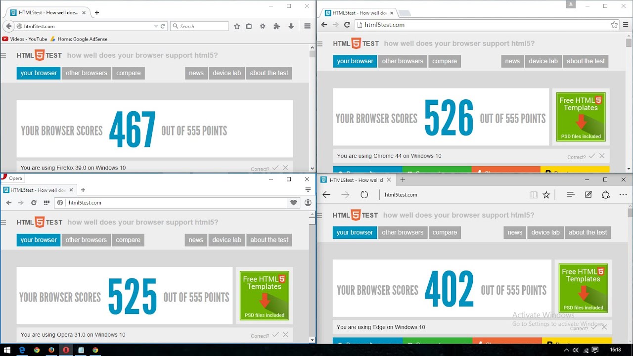Confirm Opera 31.0 detection with the checkmark

point(275,335)
